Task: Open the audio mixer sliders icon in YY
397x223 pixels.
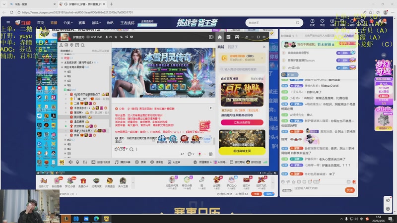Action: tap(85, 162)
